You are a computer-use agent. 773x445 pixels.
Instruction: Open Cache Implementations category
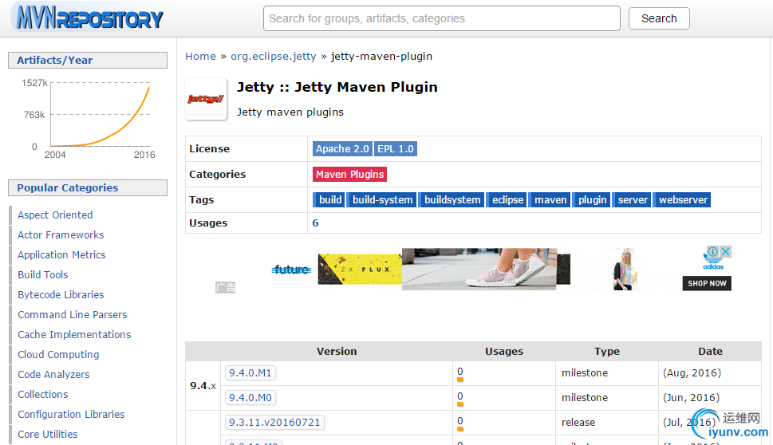coord(74,335)
